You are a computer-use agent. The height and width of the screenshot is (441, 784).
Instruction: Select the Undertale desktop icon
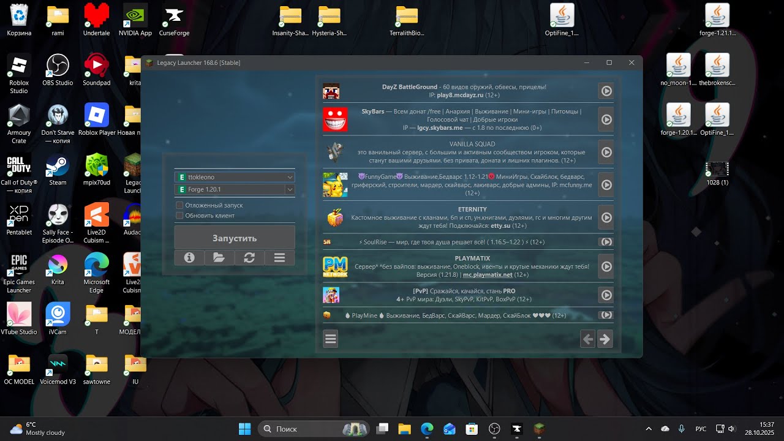click(x=96, y=20)
